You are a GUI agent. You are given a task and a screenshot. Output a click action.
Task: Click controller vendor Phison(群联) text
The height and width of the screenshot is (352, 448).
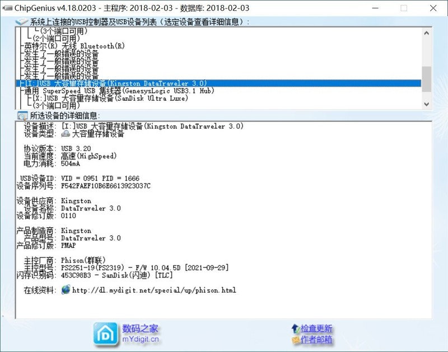click(83, 260)
